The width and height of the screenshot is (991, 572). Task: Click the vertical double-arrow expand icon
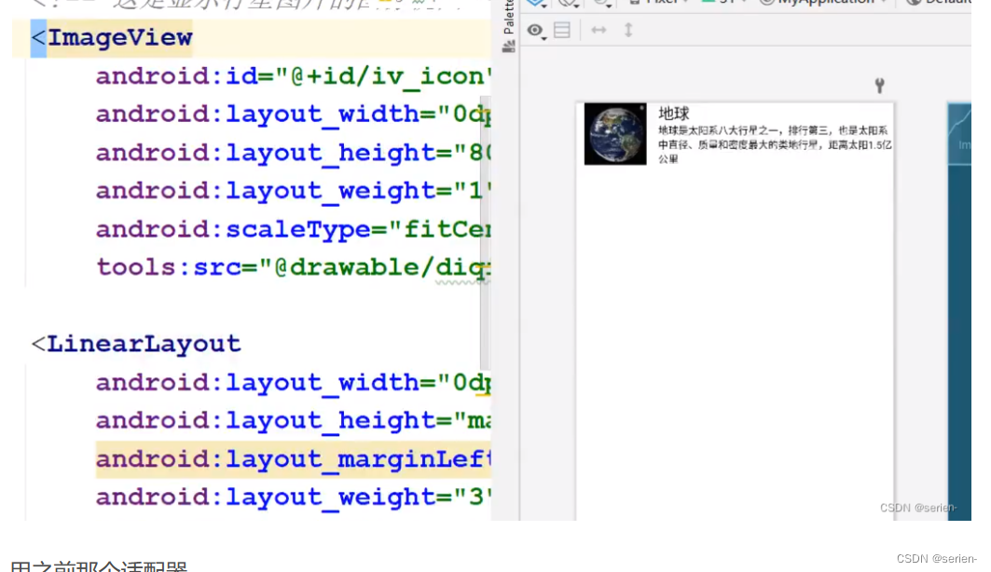(628, 30)
